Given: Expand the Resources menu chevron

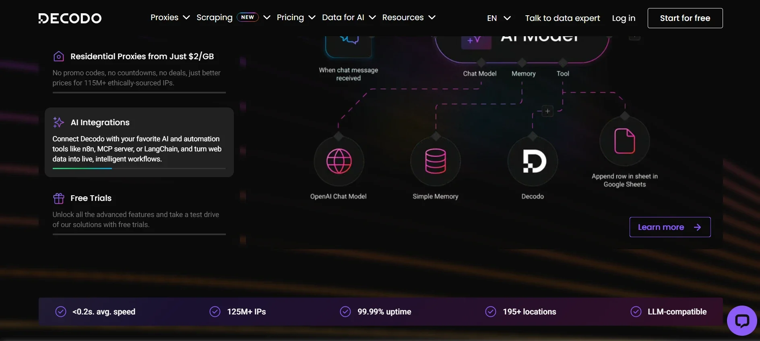Looking at the screenshot, I should pyautogui.click(x=432, y=17).
